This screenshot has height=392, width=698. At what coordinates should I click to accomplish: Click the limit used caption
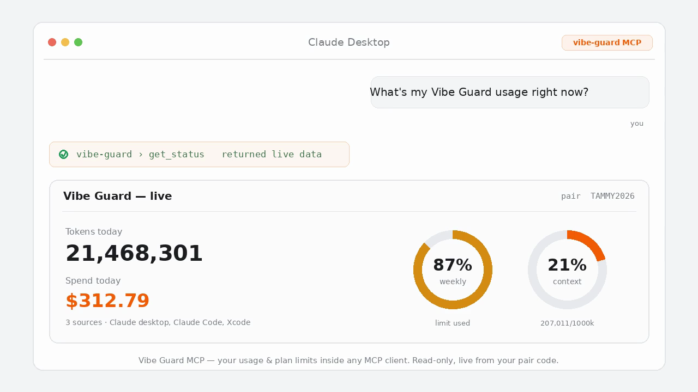point(453,323)
